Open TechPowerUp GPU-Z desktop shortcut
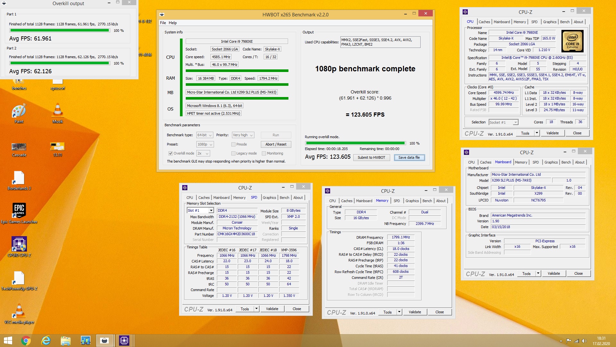Viewport: 616px width, 347px height. 19,280
